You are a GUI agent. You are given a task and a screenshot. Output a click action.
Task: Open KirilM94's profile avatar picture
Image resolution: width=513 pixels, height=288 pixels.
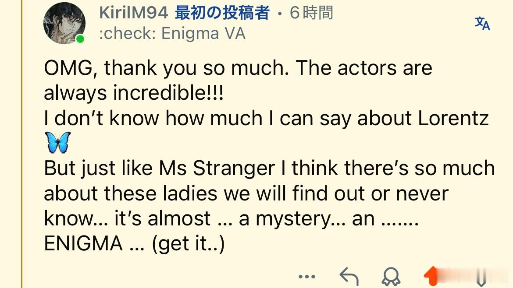(x=64, y=24)
